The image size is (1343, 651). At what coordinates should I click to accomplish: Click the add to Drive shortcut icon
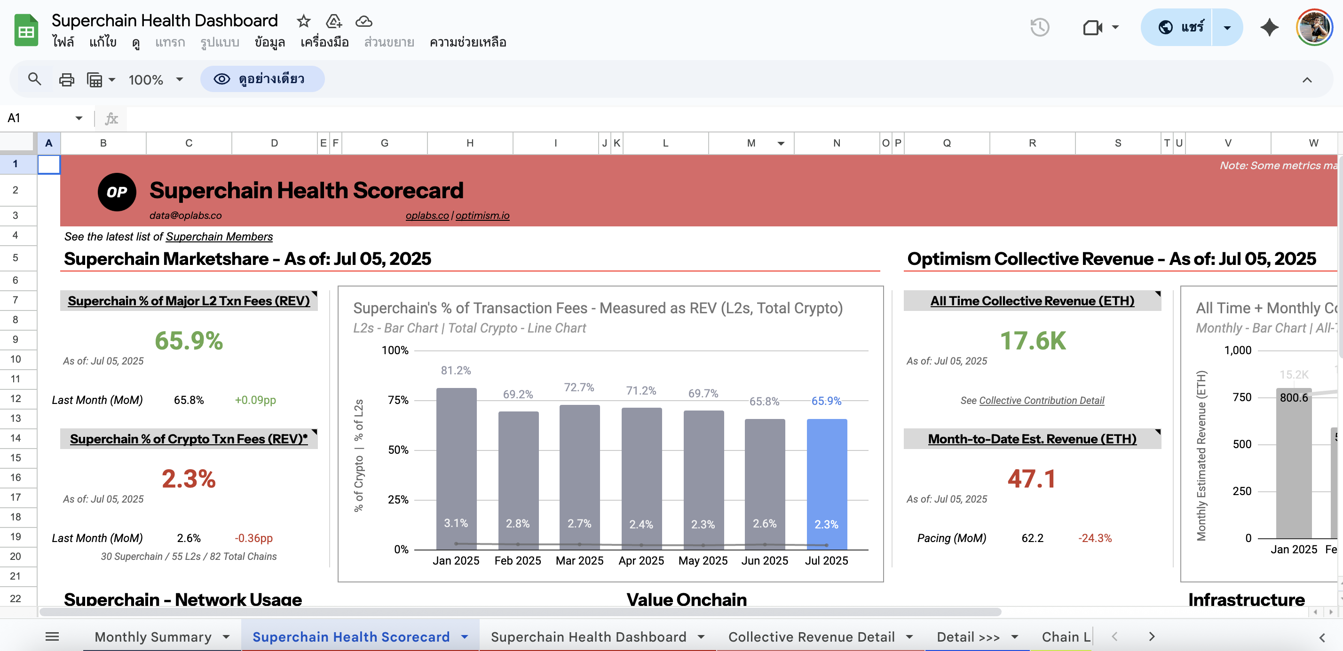[334, 21]
